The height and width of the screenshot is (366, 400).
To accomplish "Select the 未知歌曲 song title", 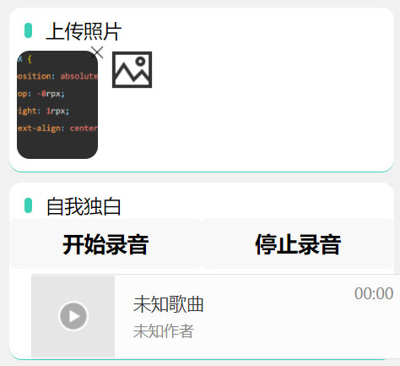I will (168, 304).
